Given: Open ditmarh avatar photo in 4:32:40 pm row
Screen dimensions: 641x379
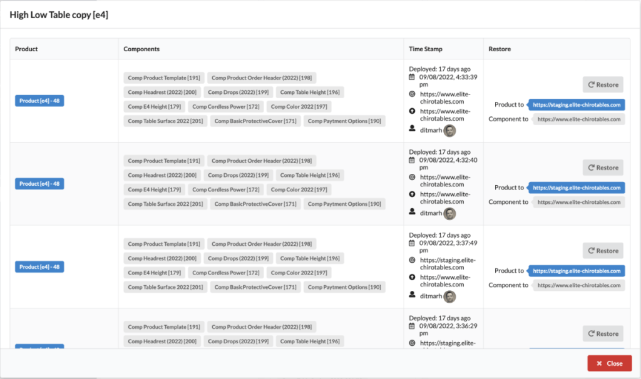Looking at the screenshot, I should point(449,214).
